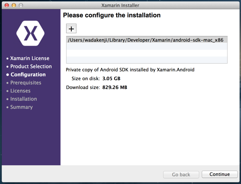Click the 3.05 GB size value
The height and width of the screenshot is (184, 241).
[111, 78]
